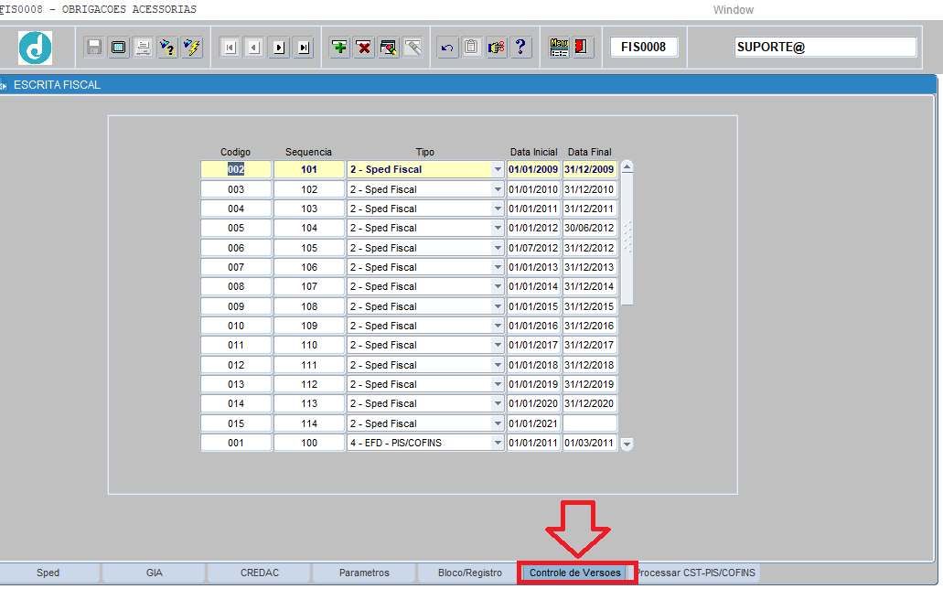Viewport: 943px width, 589px height.
Task: Expand Tipo dropdown for Codigo 011
Action: pos(498,346)
